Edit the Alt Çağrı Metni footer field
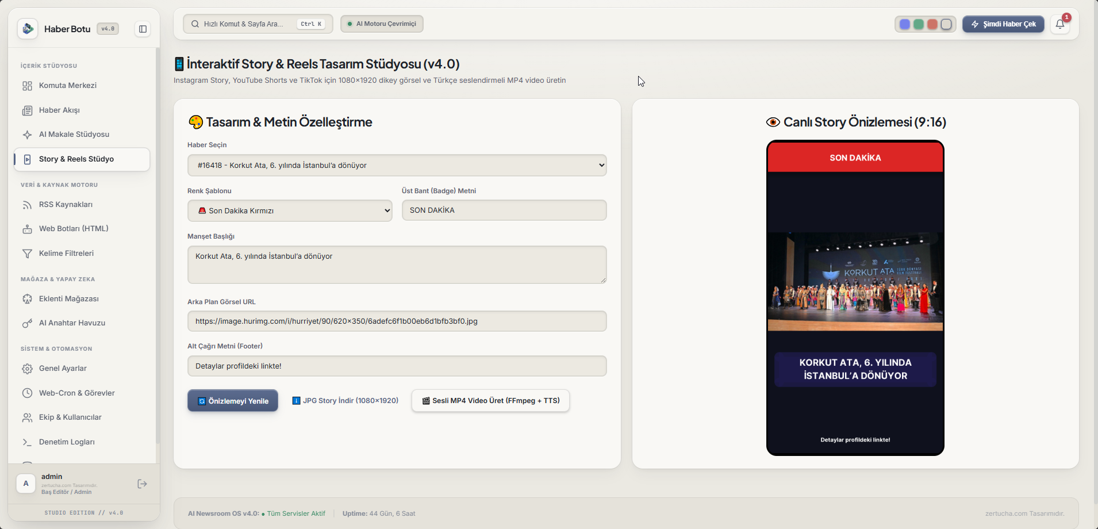The image size is (1098, 529). click(x=397, y=366)
